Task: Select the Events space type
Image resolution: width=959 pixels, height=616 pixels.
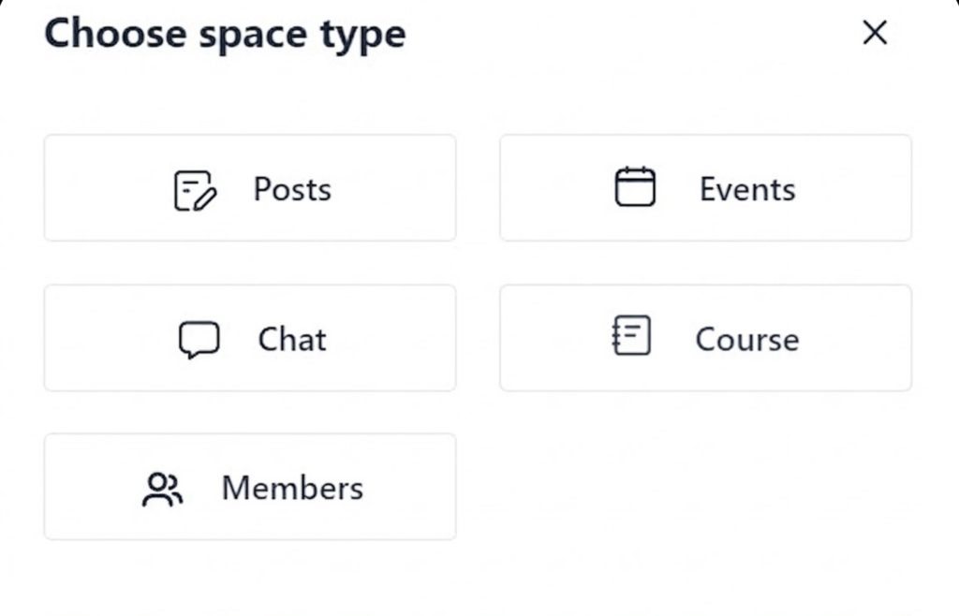Action: tap(705, 187)
